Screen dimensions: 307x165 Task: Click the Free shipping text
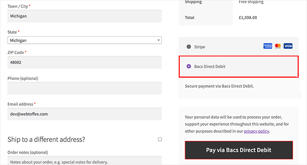pyautogui.click(x=251, y=2)
